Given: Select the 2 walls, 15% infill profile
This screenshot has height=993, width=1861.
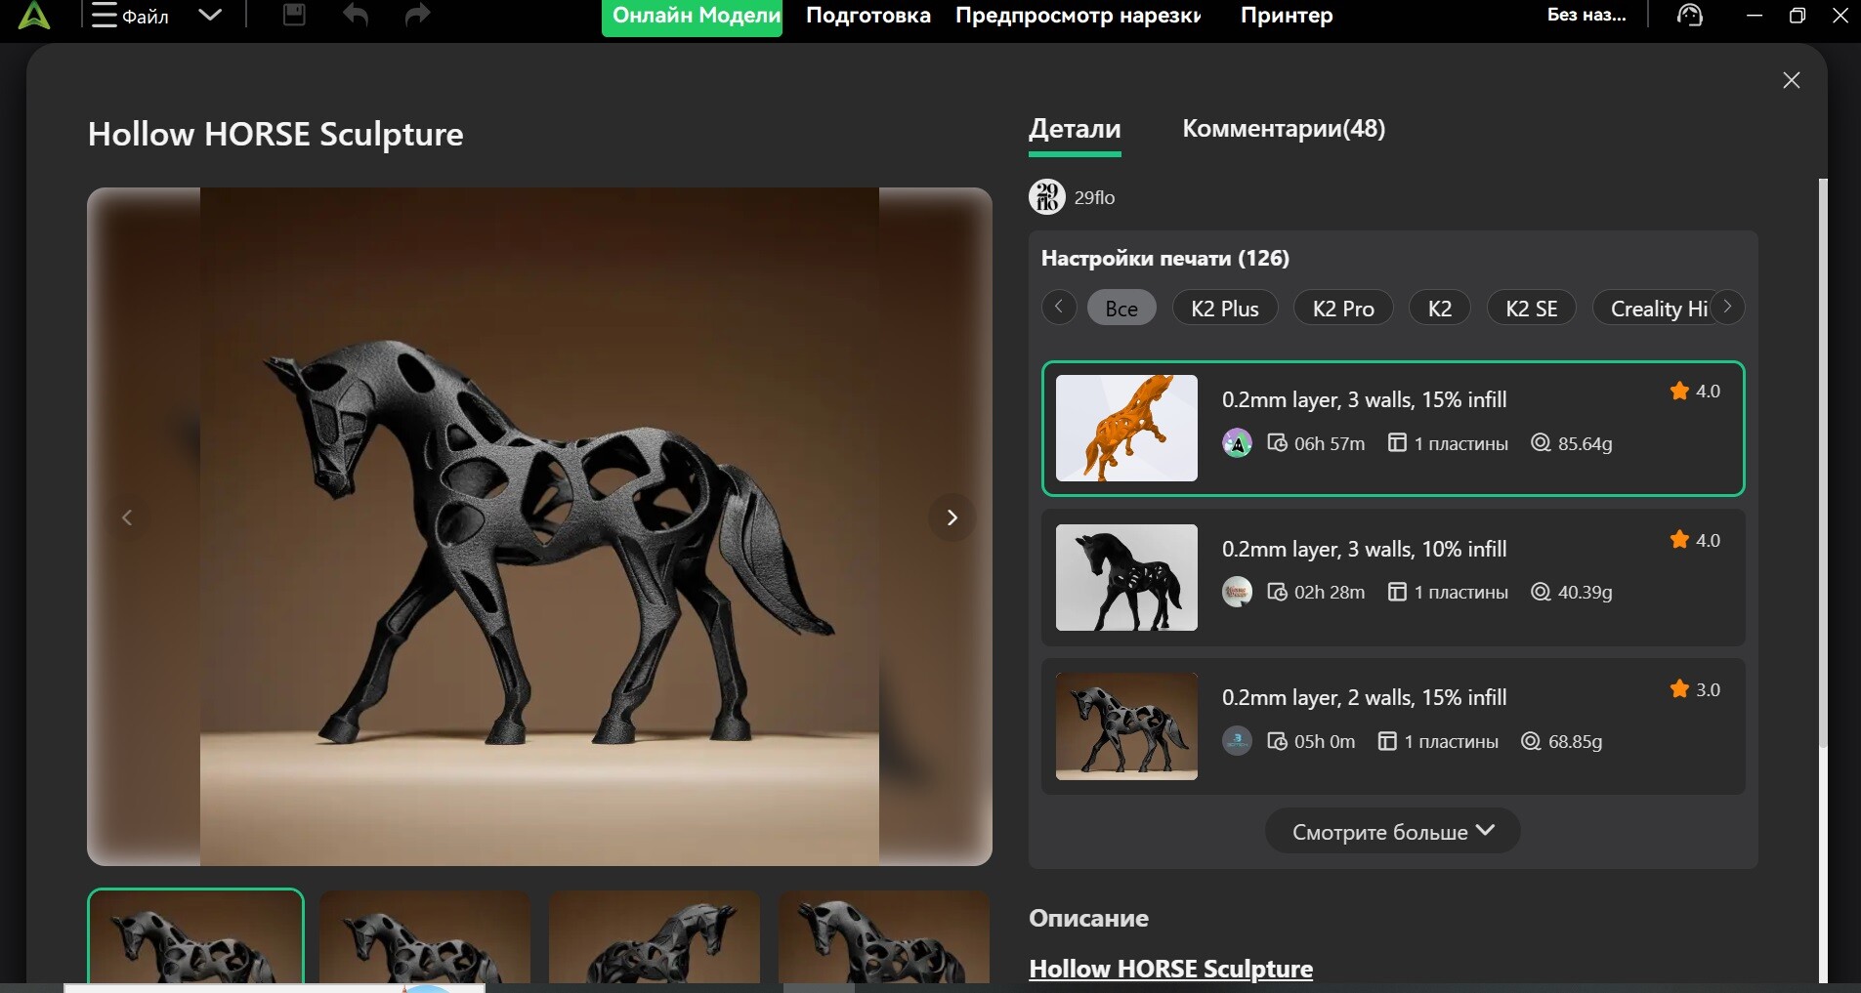Looking at the screenshot, I should pyautogui.click(x=1393, y=726).
